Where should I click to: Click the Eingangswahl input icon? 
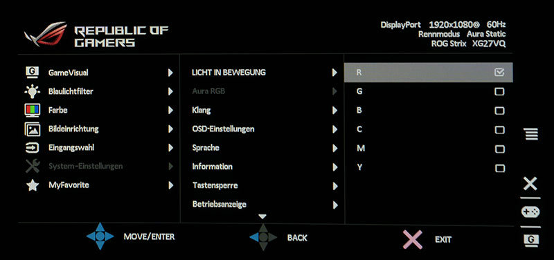pos(33,148)
